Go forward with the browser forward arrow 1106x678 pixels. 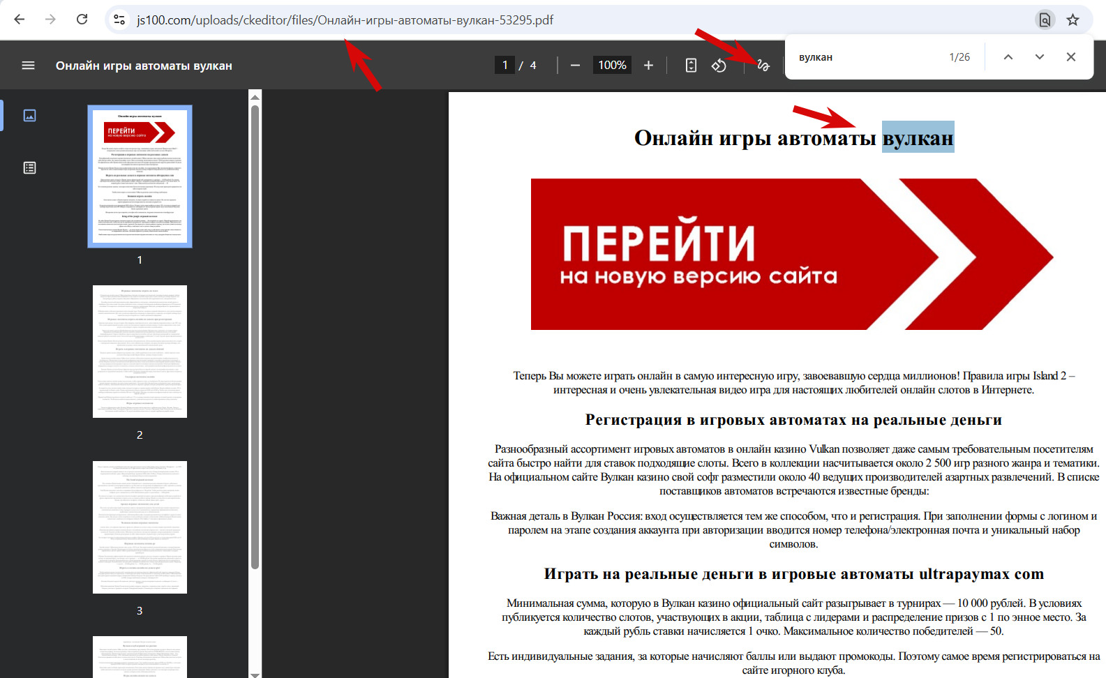(50, 20)
